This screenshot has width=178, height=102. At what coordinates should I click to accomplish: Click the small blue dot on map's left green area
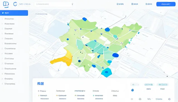coord(68,39)
